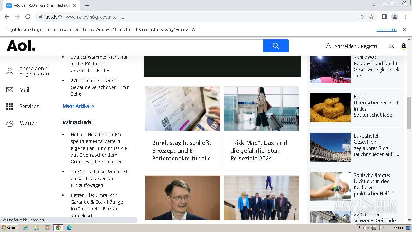Image resolution: width=412 pixels, height=232 pixels.
Task: Click group walking thumbnail
Action: (261, 198)
